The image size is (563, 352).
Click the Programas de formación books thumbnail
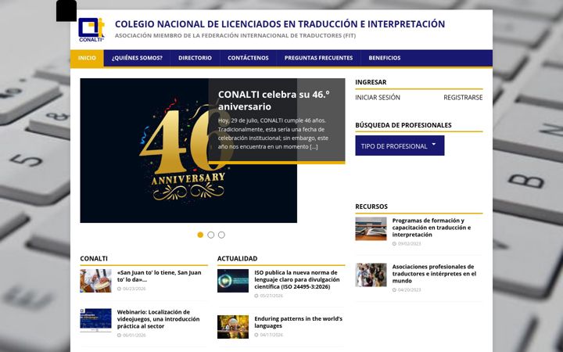coord(371,228)
